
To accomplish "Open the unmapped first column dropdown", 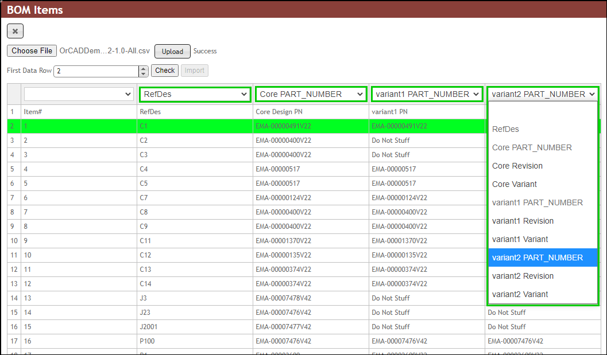I will click(78, 93).
